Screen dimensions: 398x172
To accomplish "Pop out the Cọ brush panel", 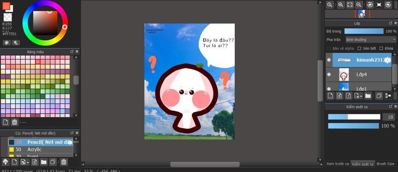I will pyautogui.click(x=72, y=133).
